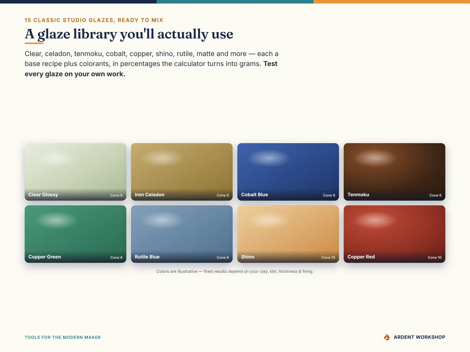The height and width of the screenshot is (352, 470).
Task: Choose the Shino glaze card
Action: 288,234
